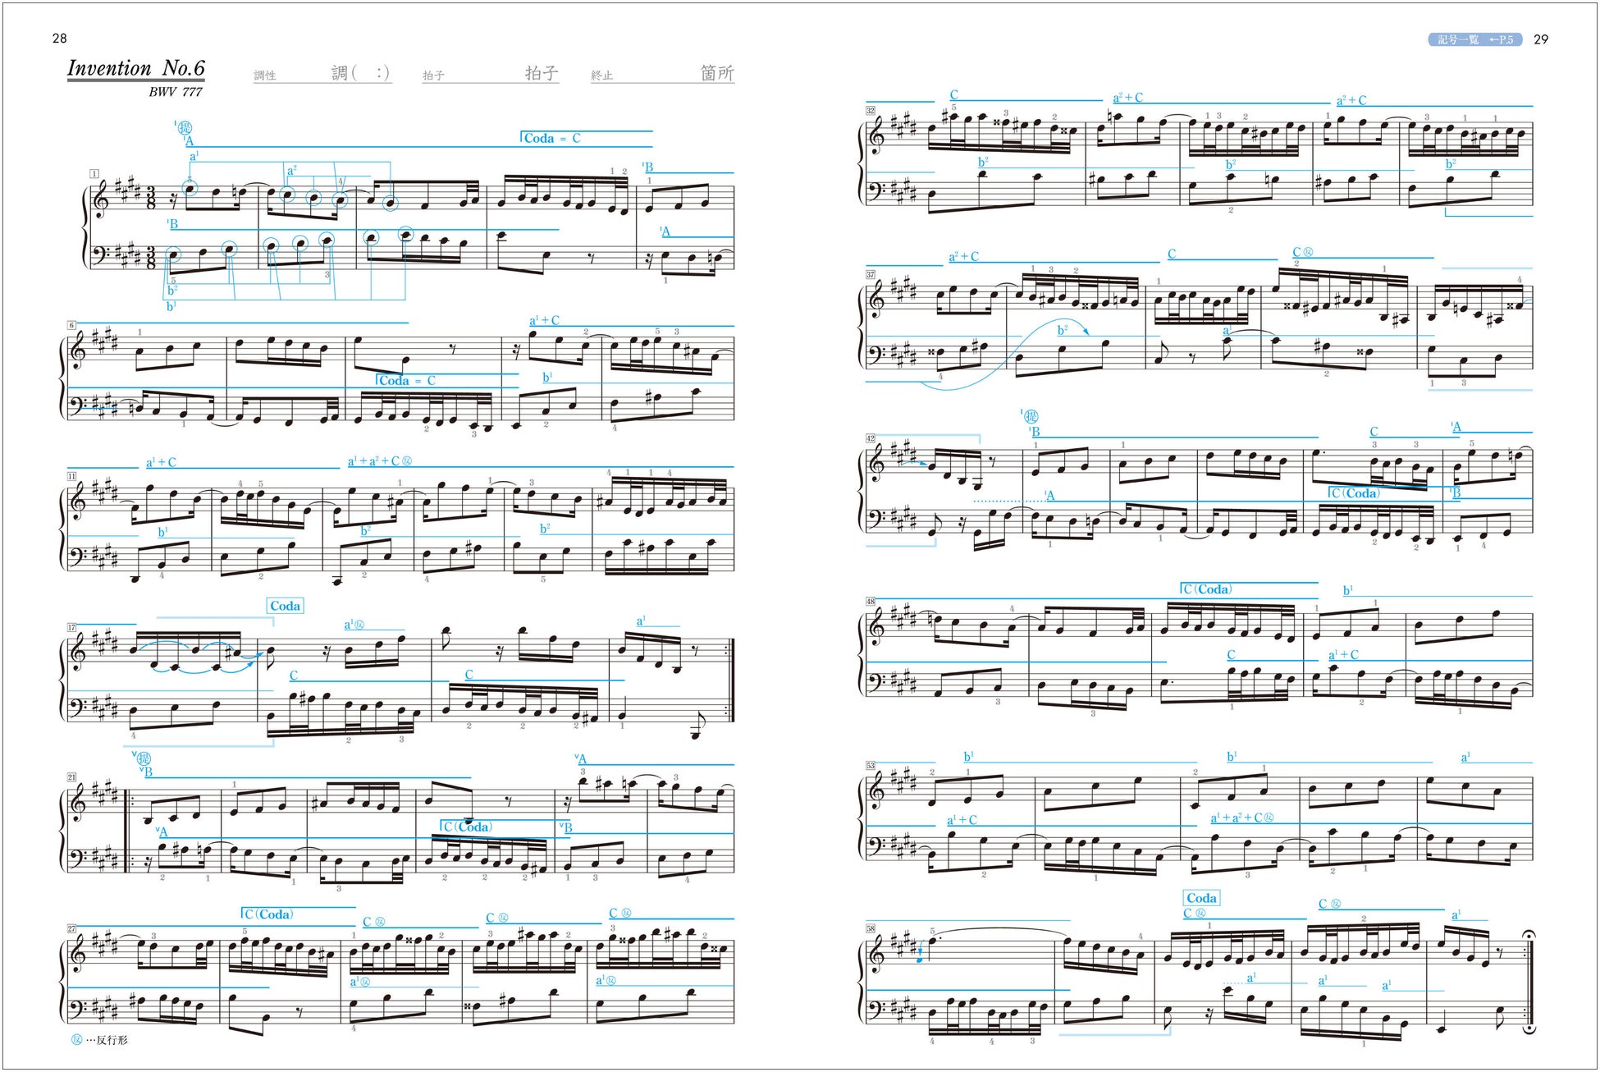The width and height of the screenshot is (1600, 1072).
Task: Click the 記号一覧 P.5 reference badge
Action: (1475, 39)
